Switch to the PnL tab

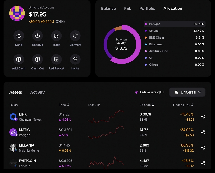(x=128, y=8)
